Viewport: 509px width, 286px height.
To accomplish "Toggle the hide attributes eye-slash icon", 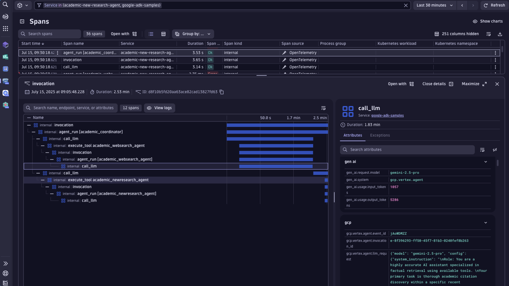I will coord(495,150).
